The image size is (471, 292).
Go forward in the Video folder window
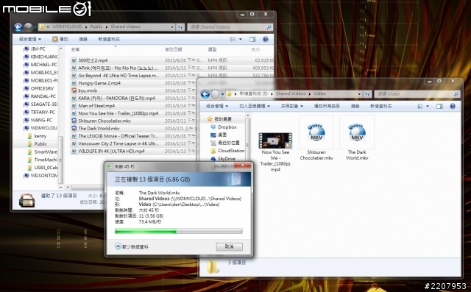click(x=215, y=94)
